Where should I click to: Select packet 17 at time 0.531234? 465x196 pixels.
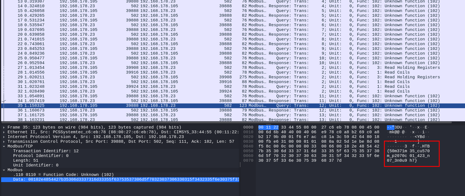tap(232, 20)
